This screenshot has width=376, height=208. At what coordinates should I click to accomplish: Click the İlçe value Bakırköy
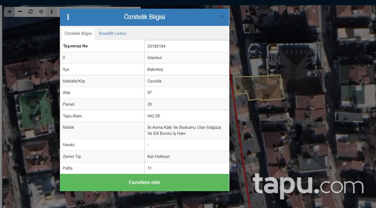(156, 69)
